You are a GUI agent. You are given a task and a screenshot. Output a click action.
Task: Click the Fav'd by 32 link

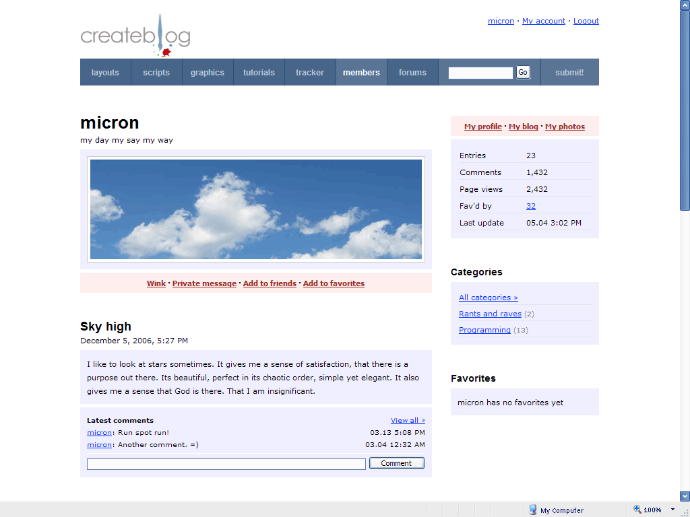531,206
